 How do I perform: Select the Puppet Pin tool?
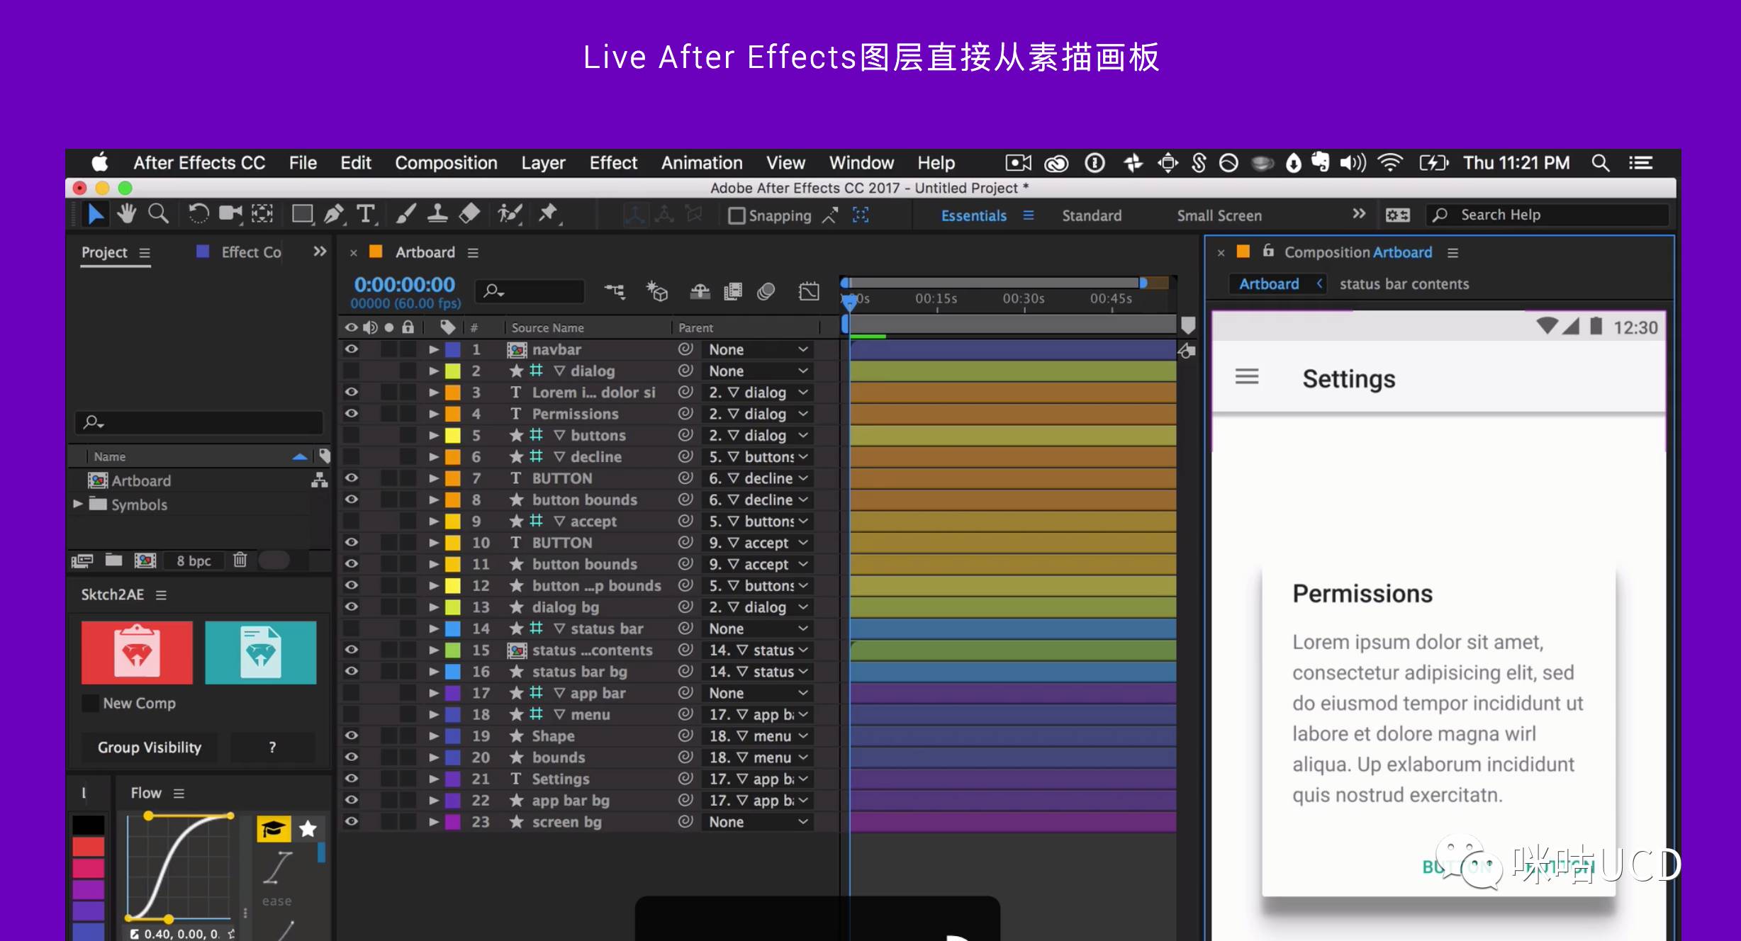(x=548, y=214)
